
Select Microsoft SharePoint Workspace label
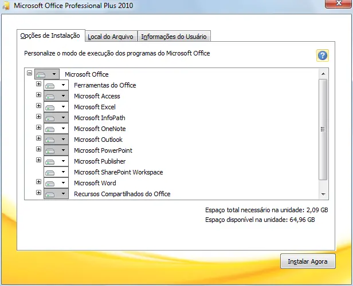click(x=119, y=172)
